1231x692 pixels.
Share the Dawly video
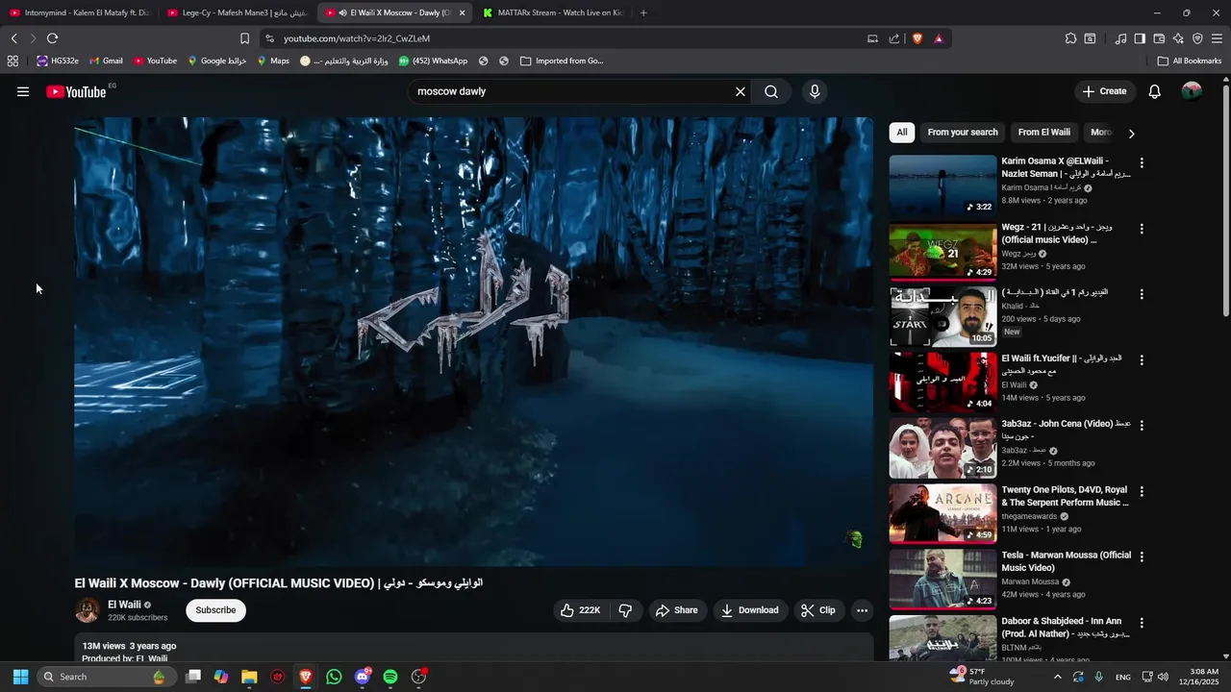click(677, 610)
